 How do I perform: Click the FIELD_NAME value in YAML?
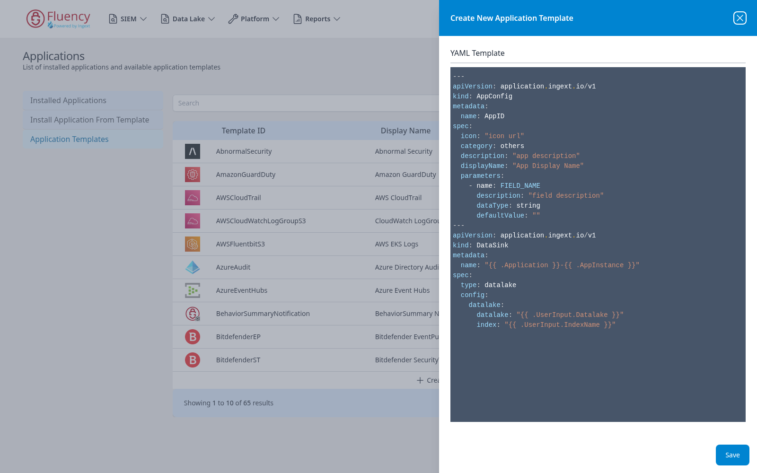click(520, 186)
